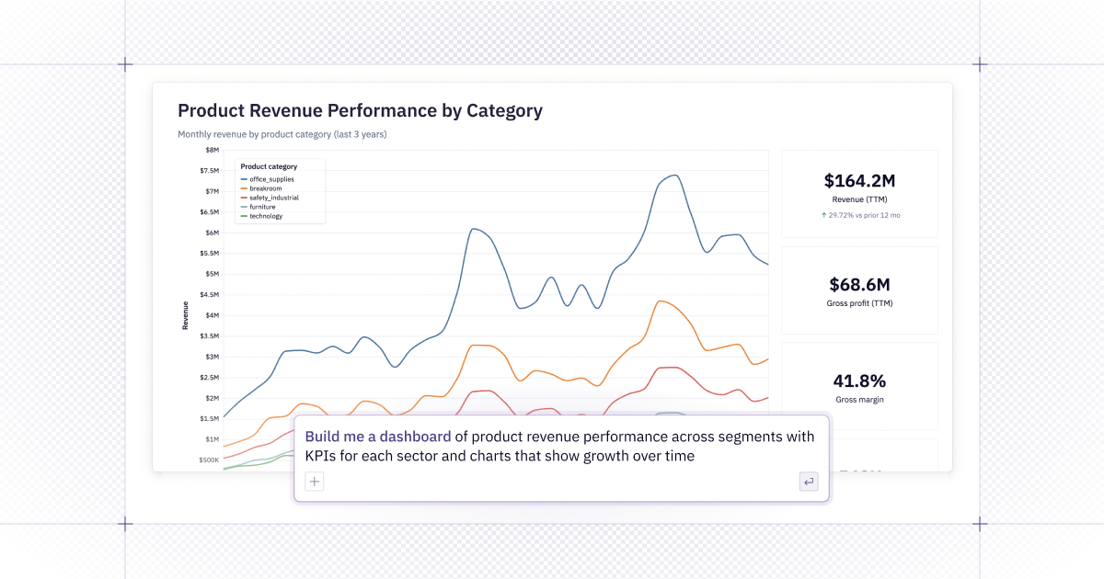Viewport: 1104px width, 579px height.
Task: Click the crosshair marker at bottom-left corner
Action: pyautogui.click(x=125, y=524)
